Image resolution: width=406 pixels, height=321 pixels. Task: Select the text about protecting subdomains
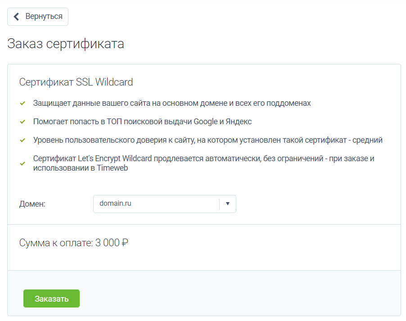point(172,103)
